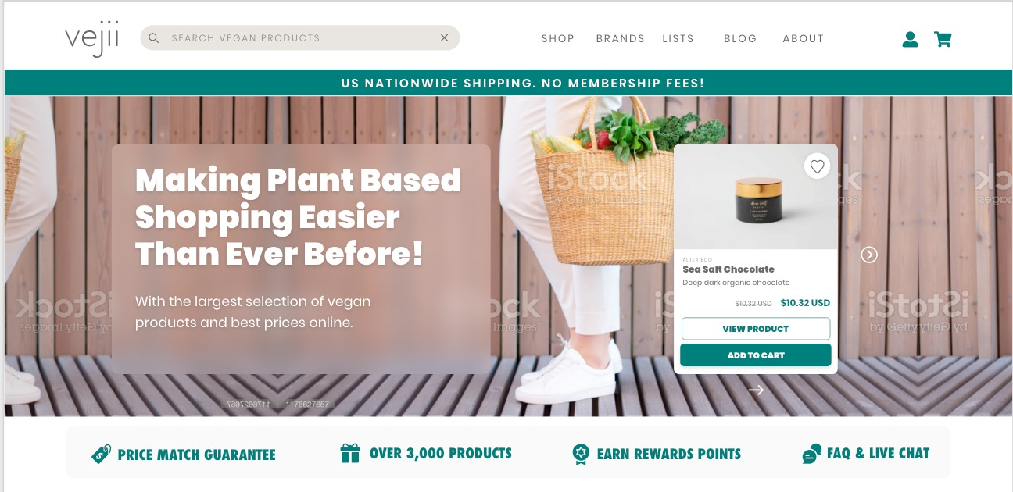Screen dimensions: 1013x492
Task: Favorite Sea Salt Chocolate with heart icon
Action: click(817, 166)
